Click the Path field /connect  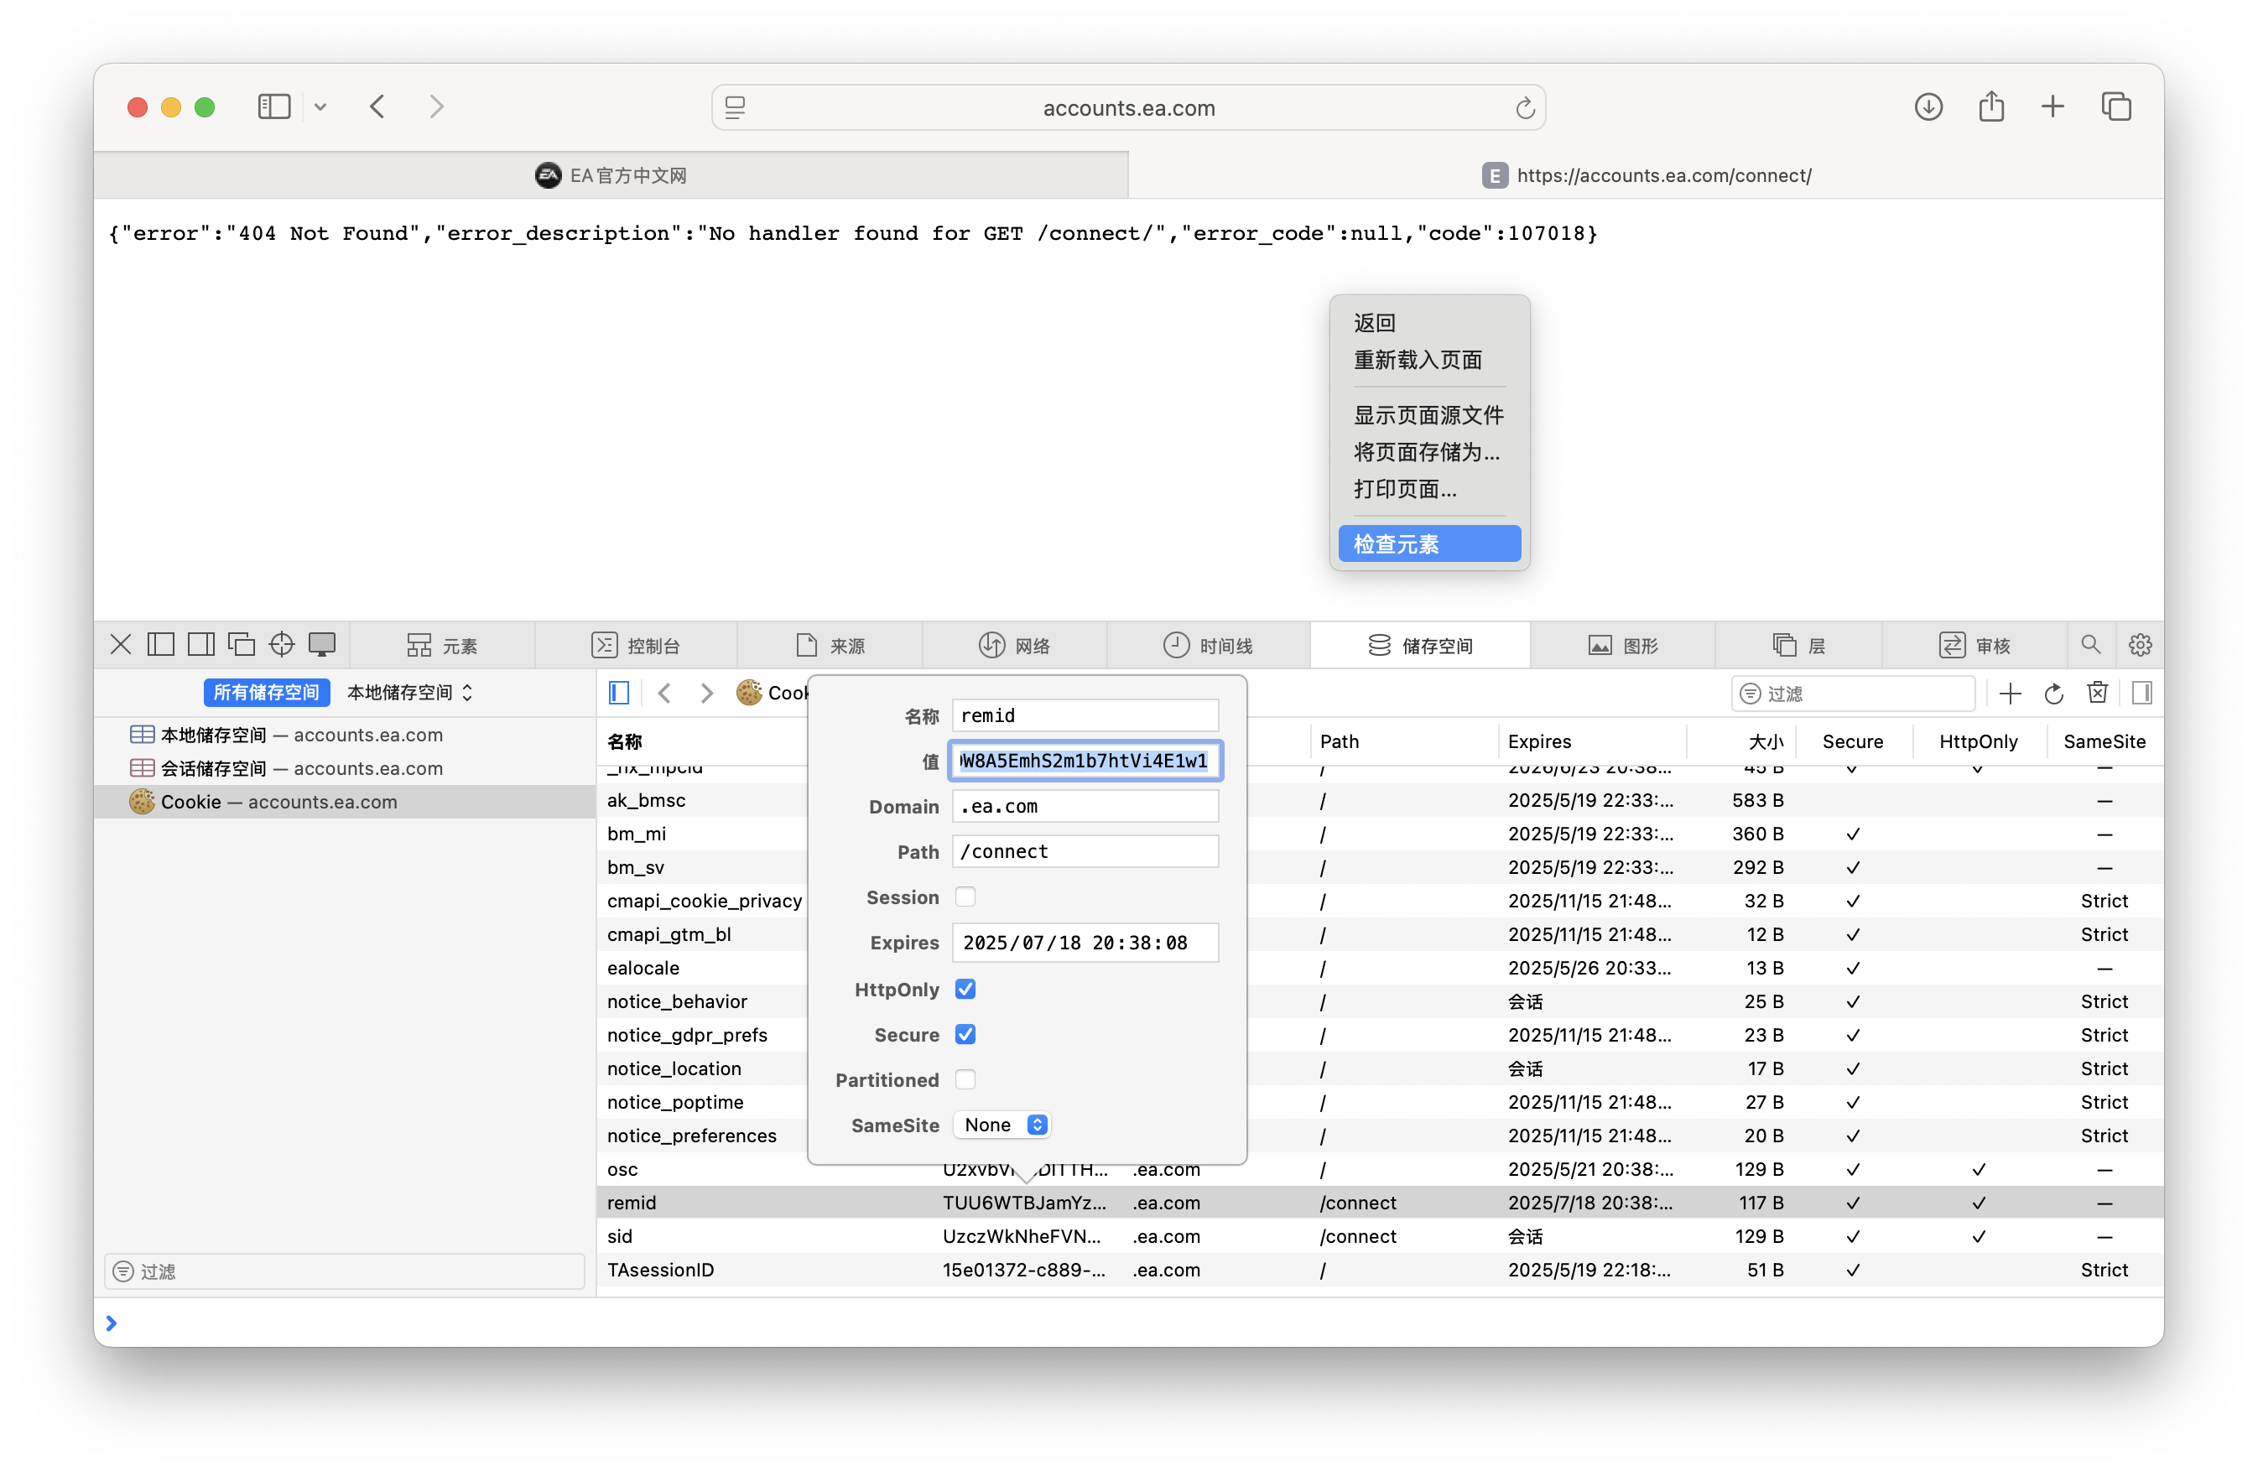point(1085,852)
